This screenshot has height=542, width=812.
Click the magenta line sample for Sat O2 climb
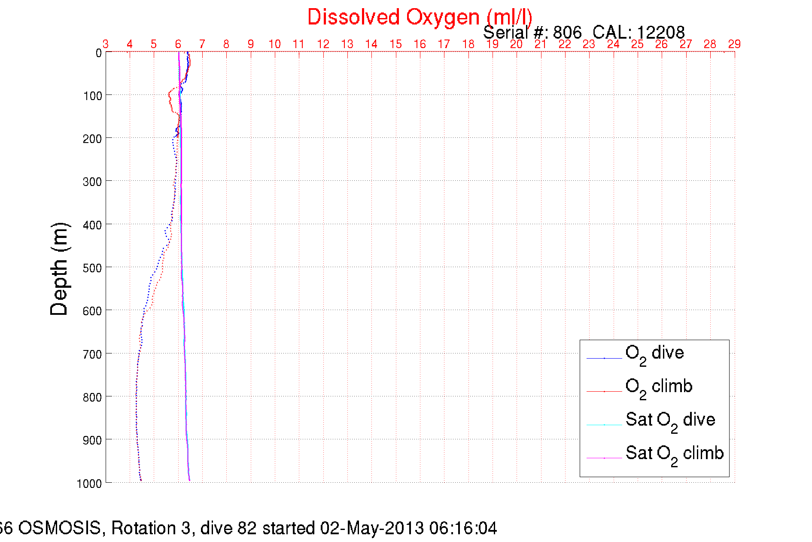(604, 458)
